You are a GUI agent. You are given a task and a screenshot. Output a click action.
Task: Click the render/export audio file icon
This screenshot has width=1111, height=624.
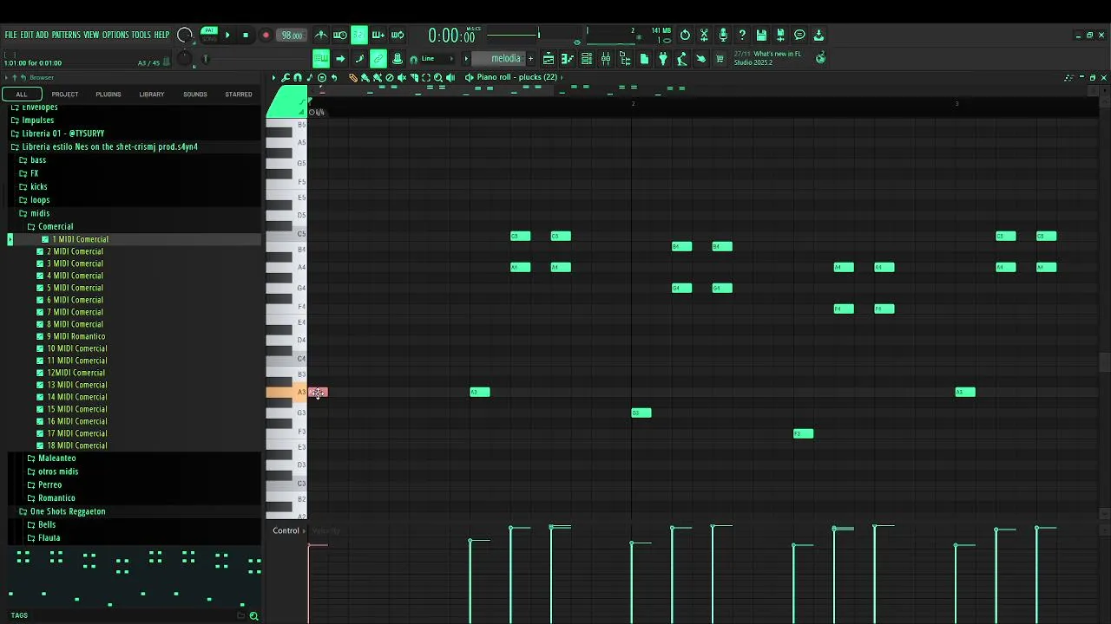coord(780,36)
